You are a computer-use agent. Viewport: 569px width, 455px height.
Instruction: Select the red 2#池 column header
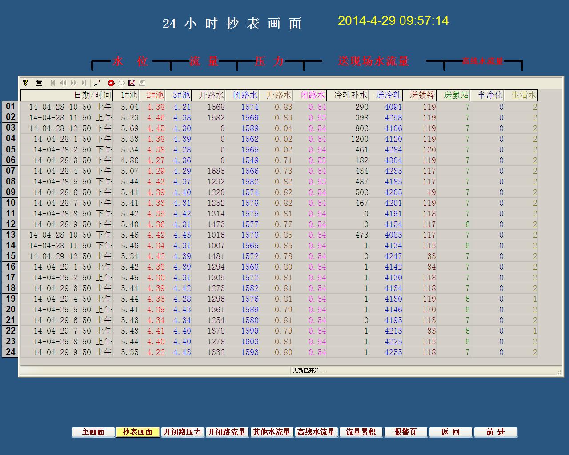coord(152,95)
